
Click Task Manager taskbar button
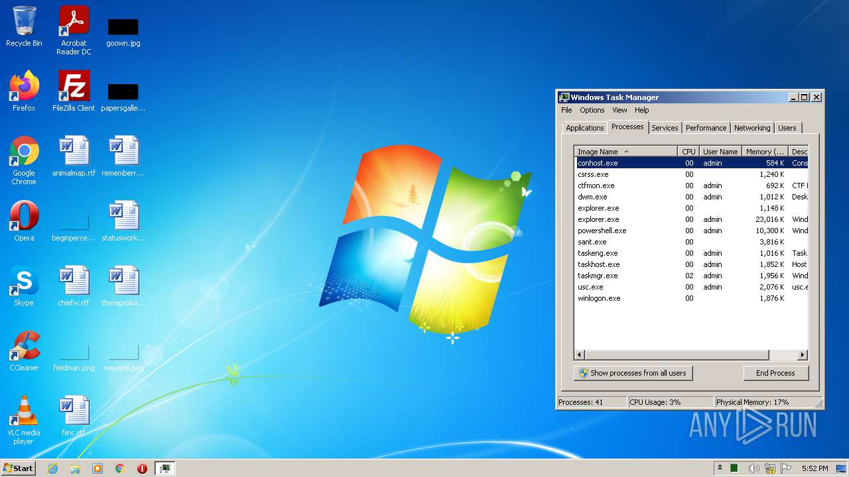point(164,468)
